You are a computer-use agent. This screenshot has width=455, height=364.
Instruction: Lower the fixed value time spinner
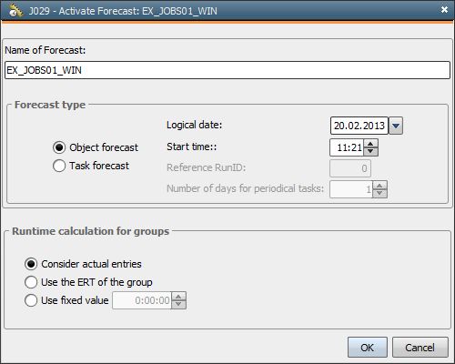(x=178, y=304)
